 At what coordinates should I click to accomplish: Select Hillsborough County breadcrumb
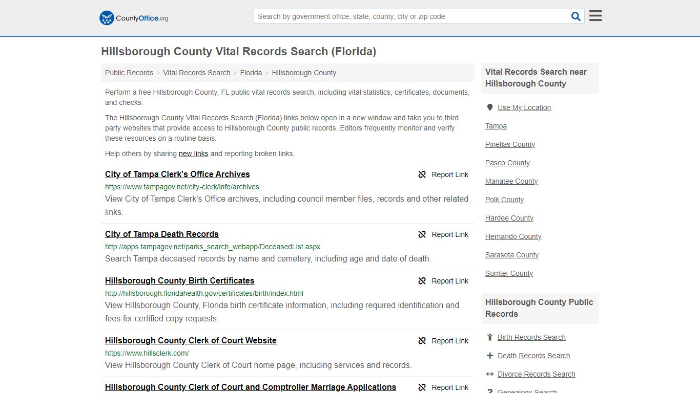(x=304, y=73)
